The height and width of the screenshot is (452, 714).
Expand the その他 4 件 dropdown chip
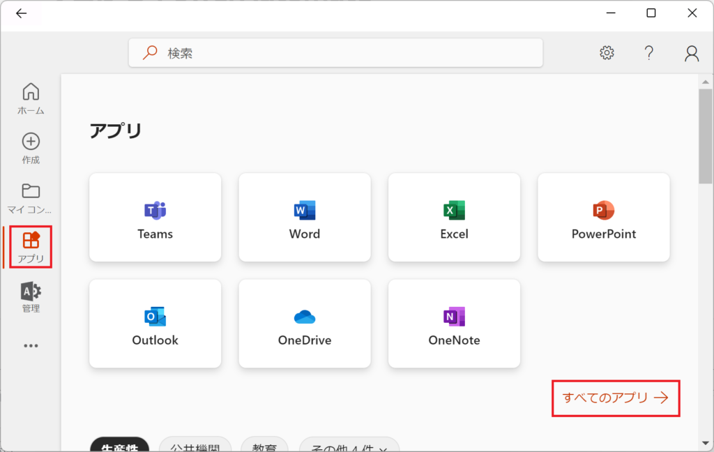349,446
